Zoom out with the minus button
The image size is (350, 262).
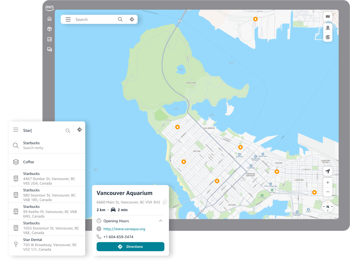tap(328, 192)
